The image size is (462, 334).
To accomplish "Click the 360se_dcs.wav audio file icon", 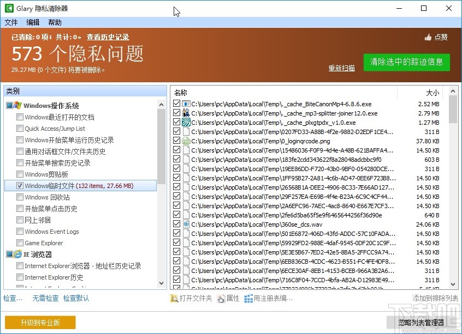I will click(186, 224).
